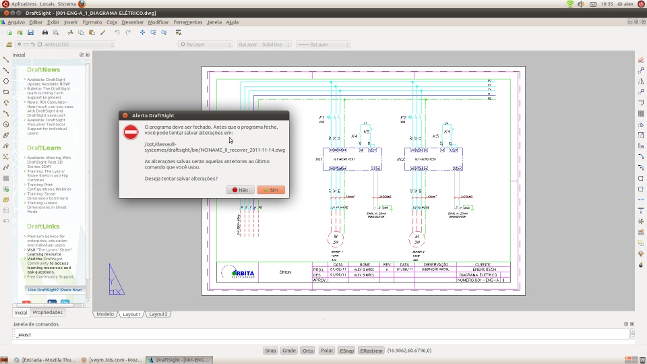This screenshot has width=647, height=364.
Task: Open the Ferramentas menu
Action: pos(188,22)
